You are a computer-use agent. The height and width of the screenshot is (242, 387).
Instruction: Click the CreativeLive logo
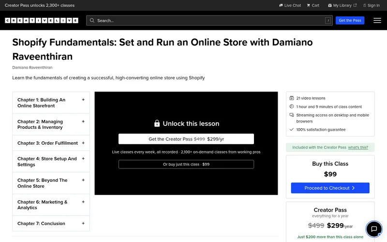(x=42, y=20)
